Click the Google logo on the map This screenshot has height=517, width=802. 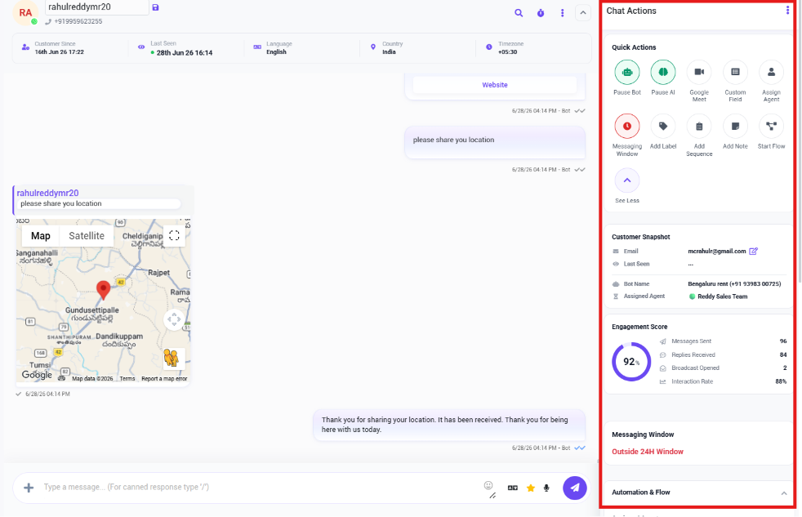pyautogui.click(x=37, y=374)
